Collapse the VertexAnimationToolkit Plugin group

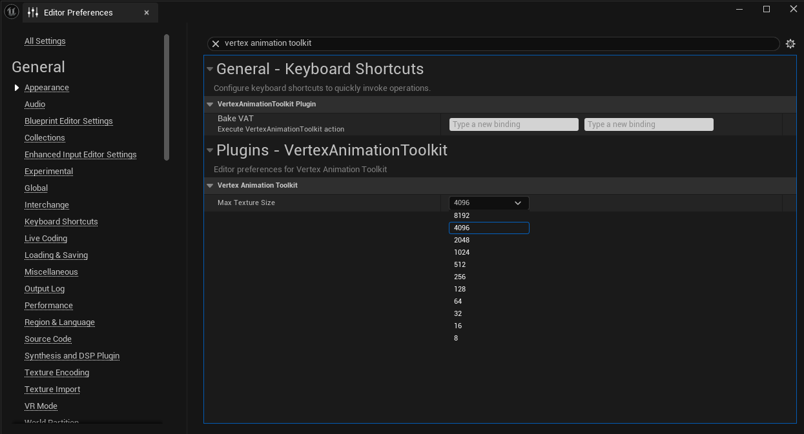[x=210, y=104]
